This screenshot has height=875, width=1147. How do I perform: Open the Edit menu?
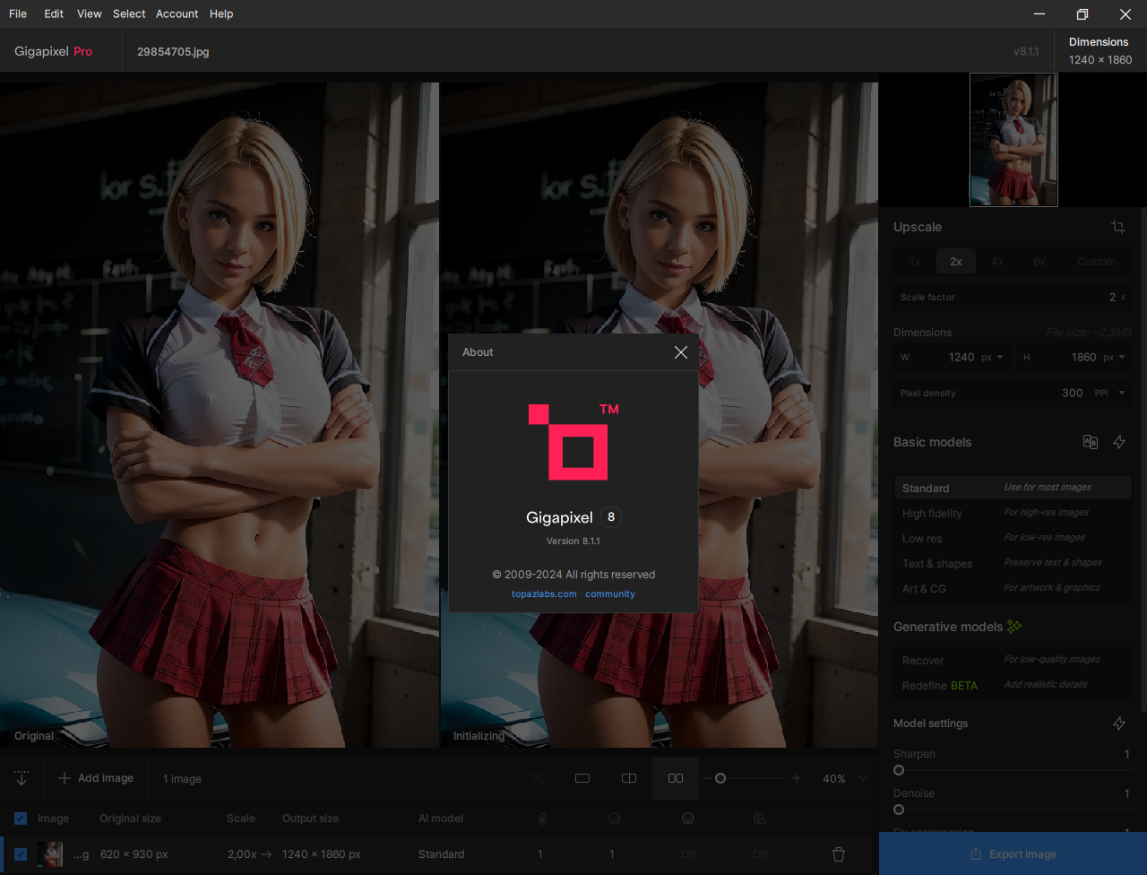coord(54,14)
